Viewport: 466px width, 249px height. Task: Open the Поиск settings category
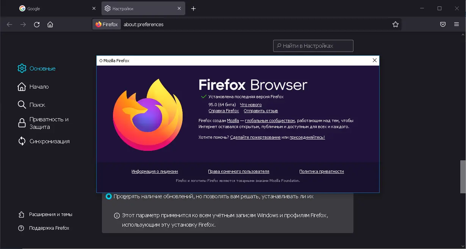click(x=31, y=105)
